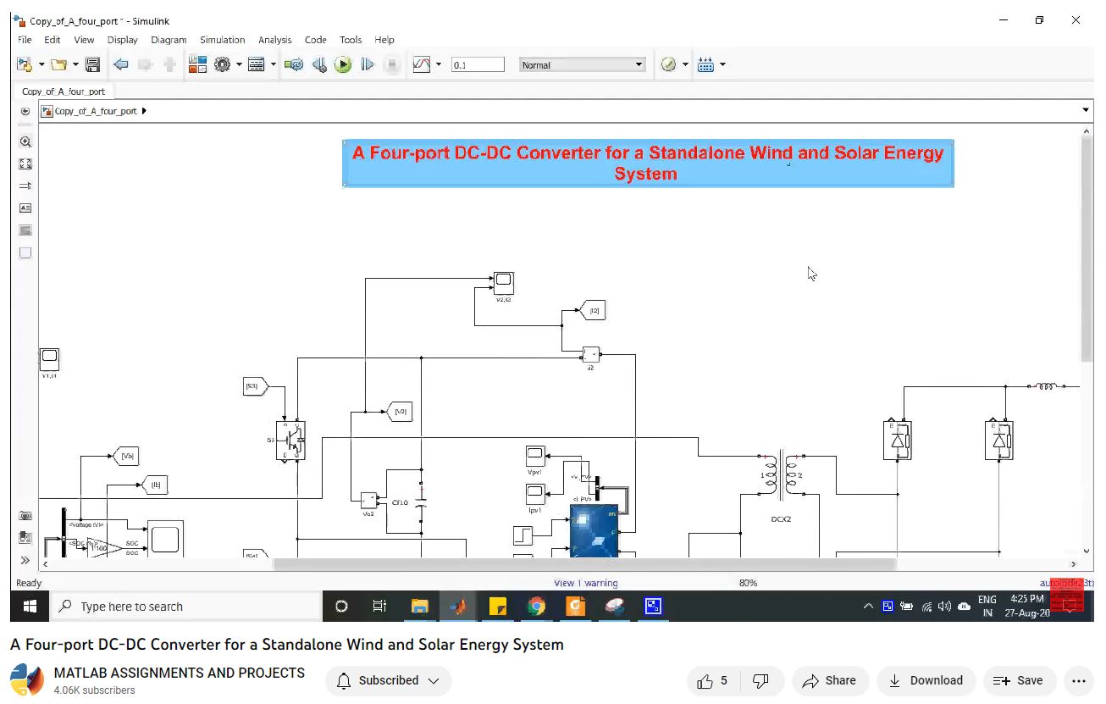This screenshot has height=704, width=1106.
Task: Open the v2,i2 scope block
Action: click(503, 280)
